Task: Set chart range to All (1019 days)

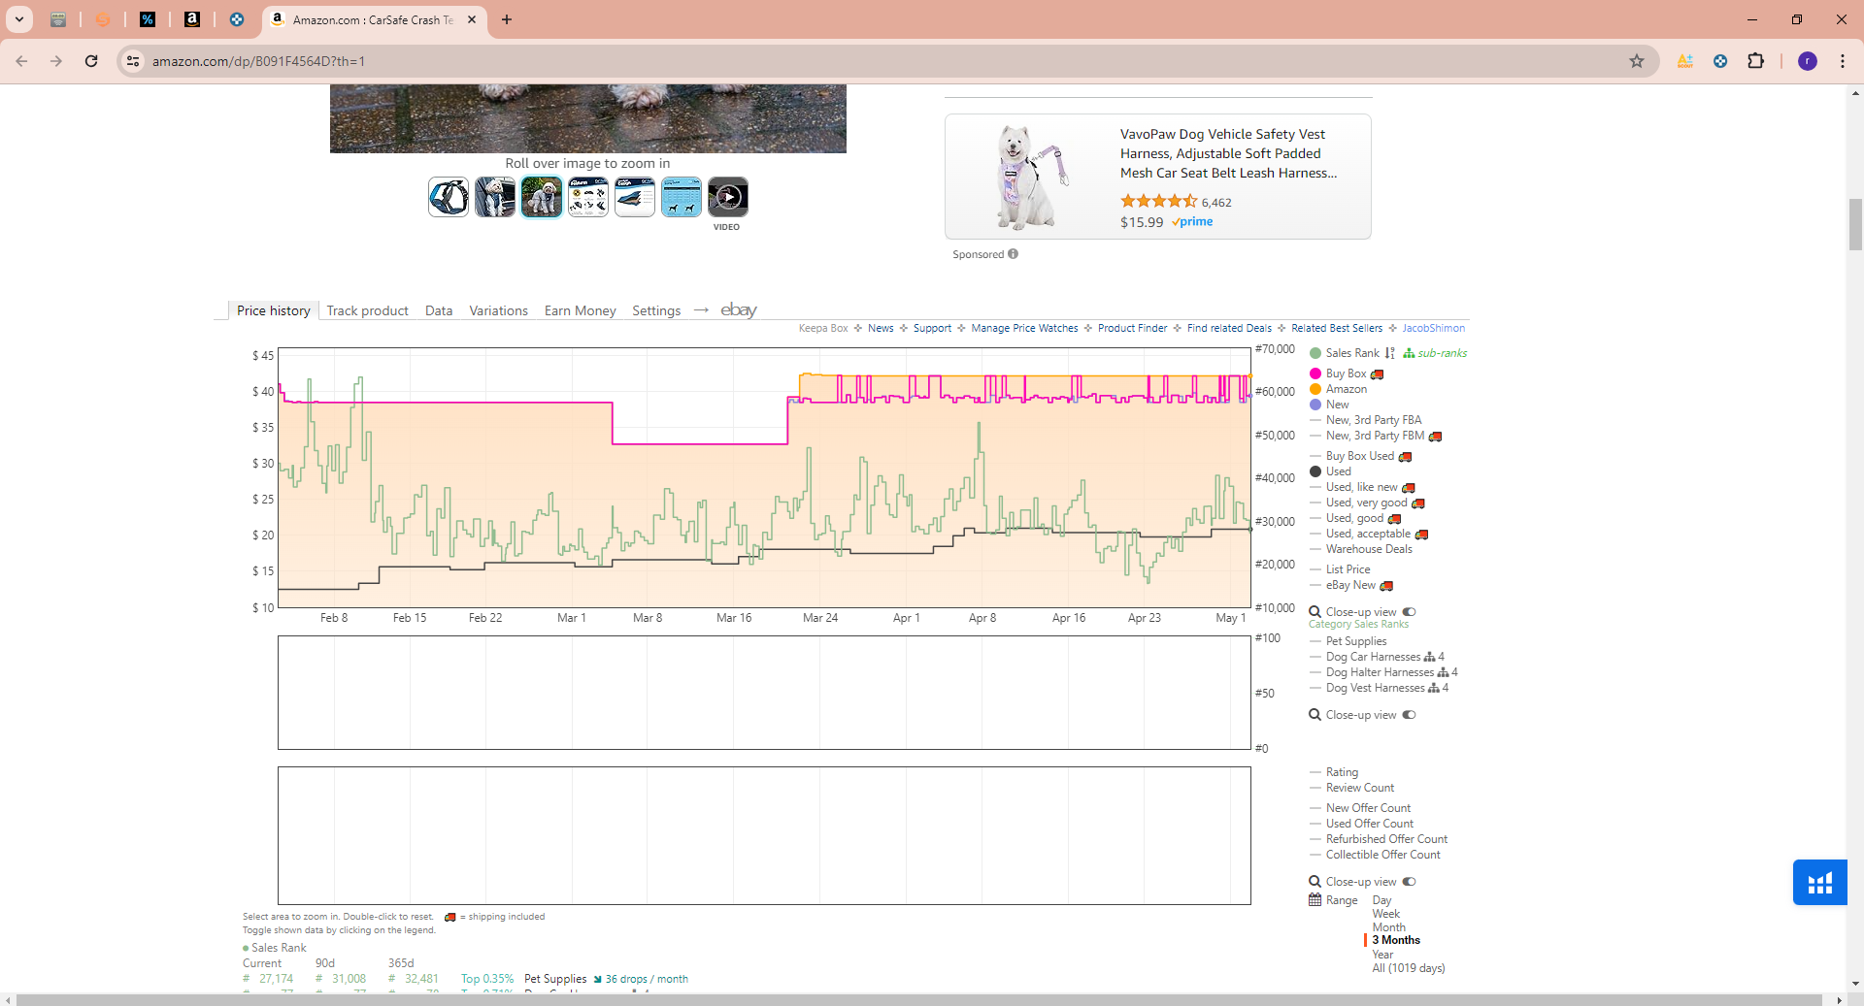Action: 1409,968
